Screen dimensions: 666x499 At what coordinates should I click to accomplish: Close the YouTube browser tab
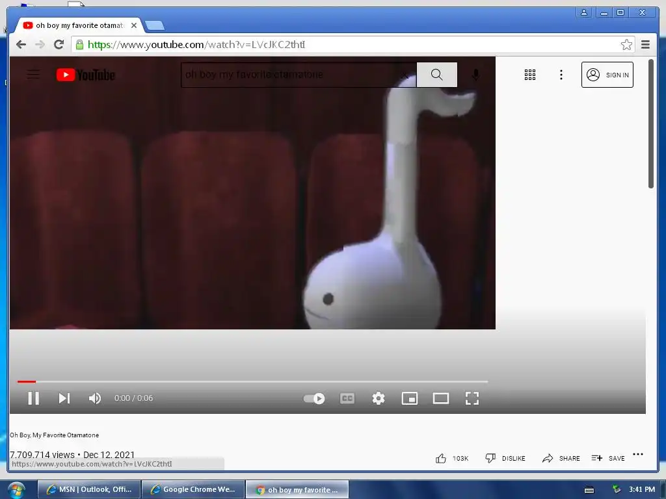point(134,25)
